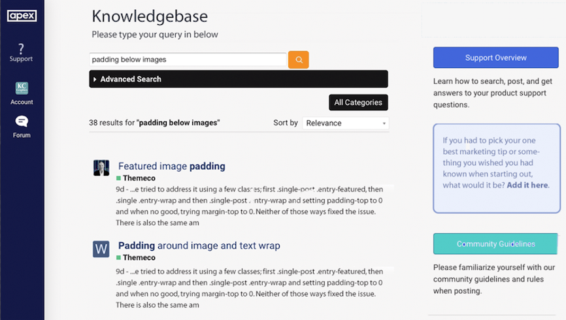
Task: Click the Forum label in sidebar
Action: pyautogui.click(x=22, y=135)
